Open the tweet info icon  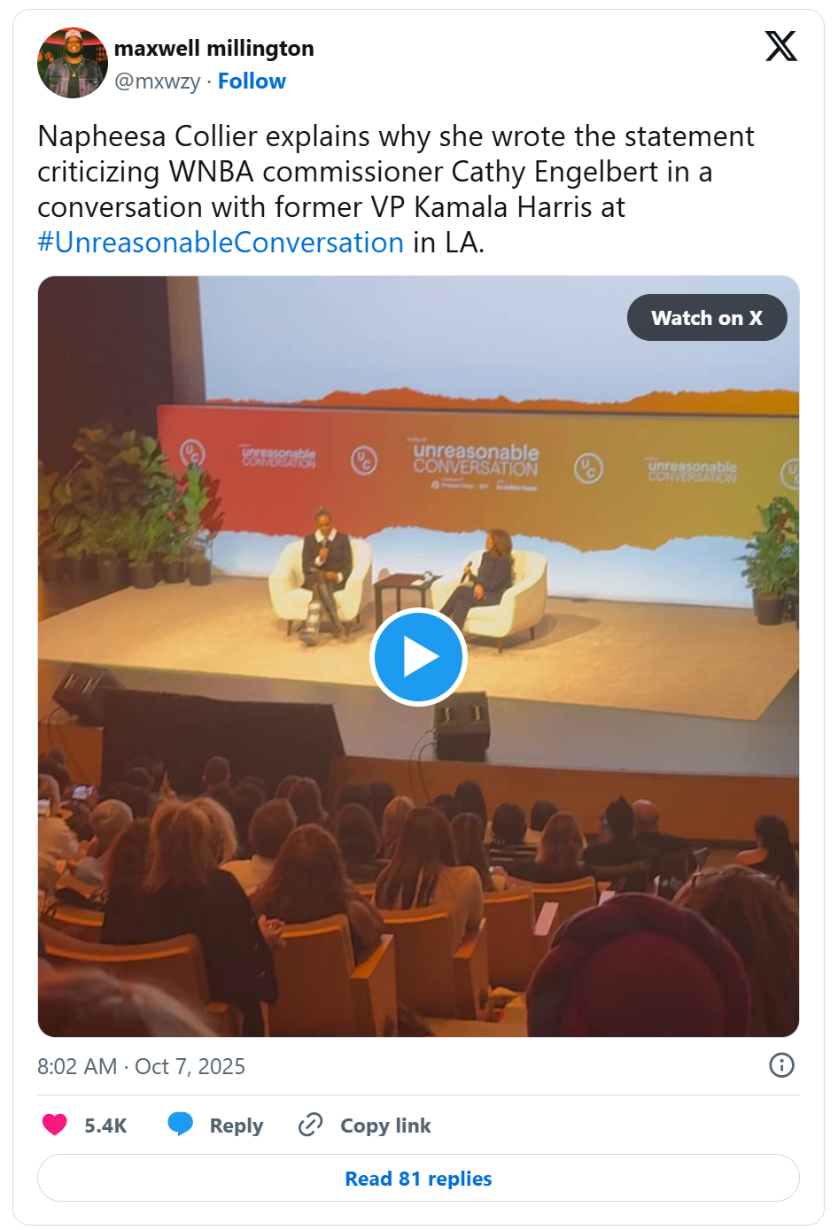point(781,1065)
